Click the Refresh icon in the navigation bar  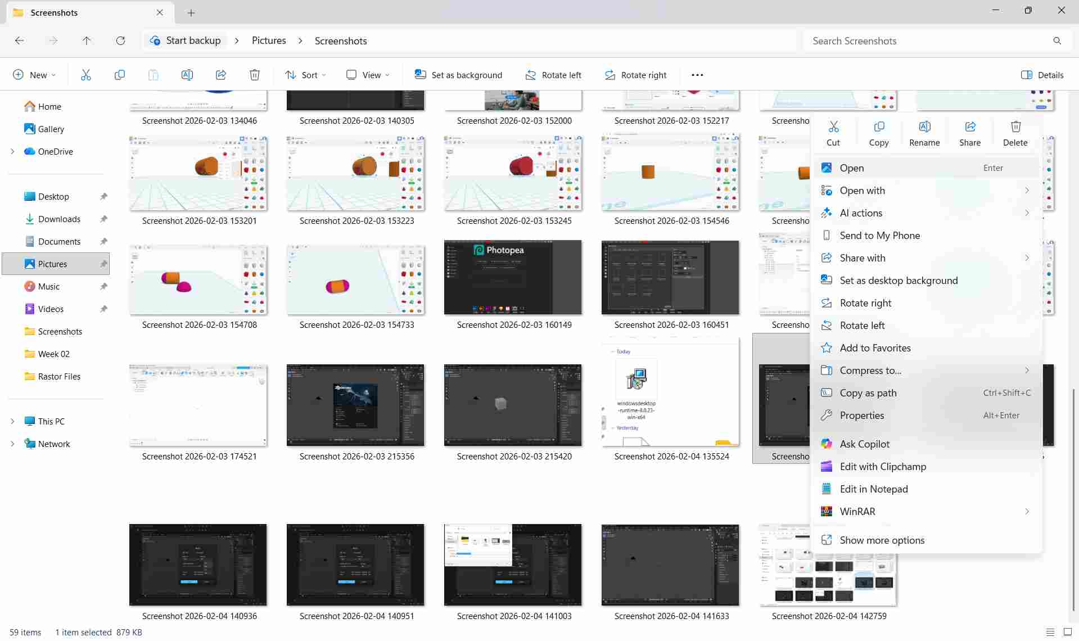pos(120,40)
